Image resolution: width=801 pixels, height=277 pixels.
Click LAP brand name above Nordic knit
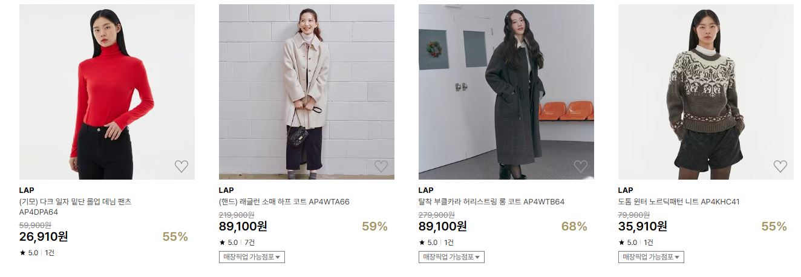(626, 190)
